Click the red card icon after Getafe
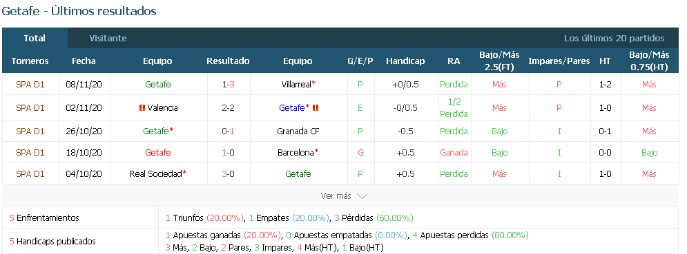687x254 pixels. pos(315,107)
